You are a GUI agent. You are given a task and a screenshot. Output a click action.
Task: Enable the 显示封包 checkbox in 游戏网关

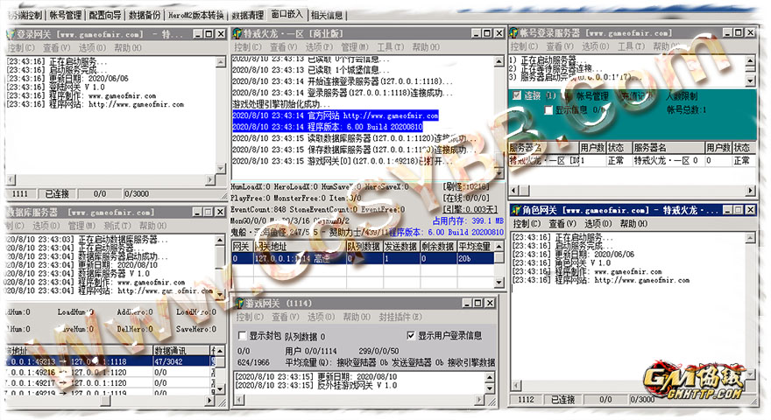(x=242, y=335)
